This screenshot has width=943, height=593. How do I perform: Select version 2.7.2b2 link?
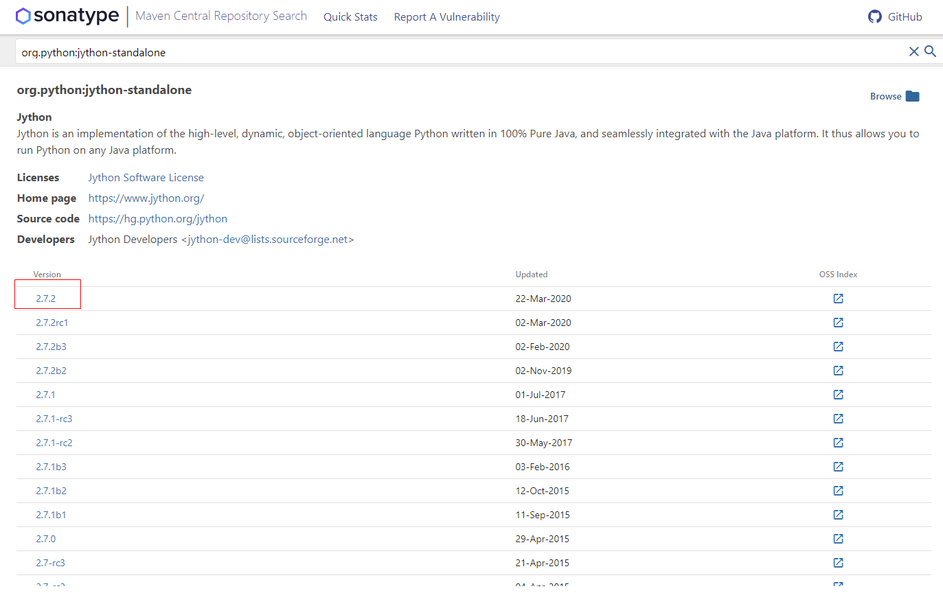click(x=51, y=371)
